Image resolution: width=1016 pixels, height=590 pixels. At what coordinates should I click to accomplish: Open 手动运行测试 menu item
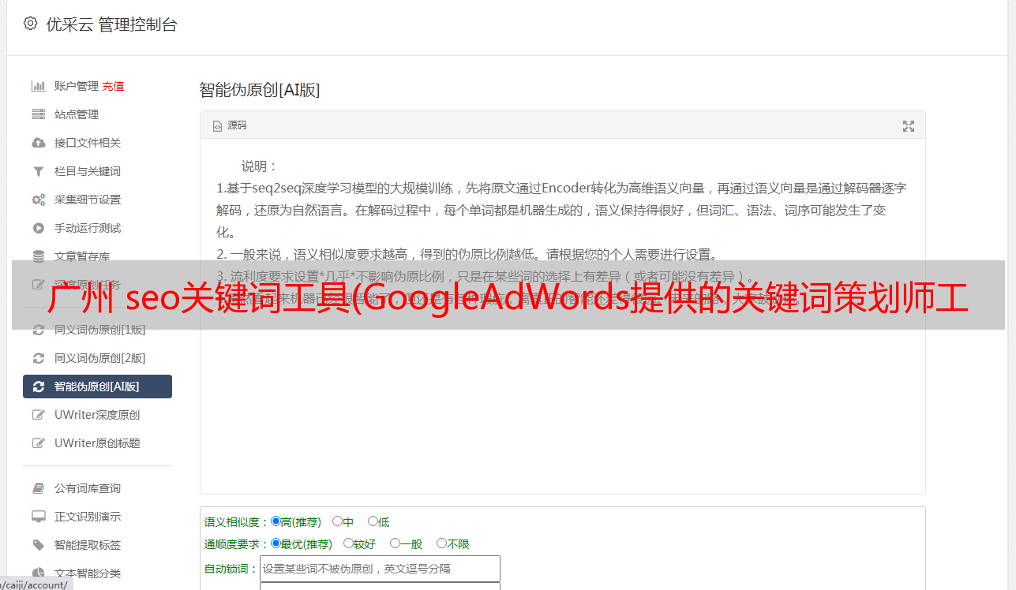pyautogui.click(x=88, y=228)
